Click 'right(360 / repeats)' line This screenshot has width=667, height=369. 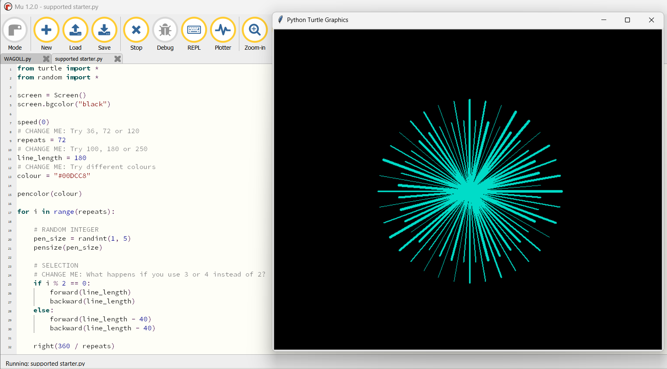[74, 346]
